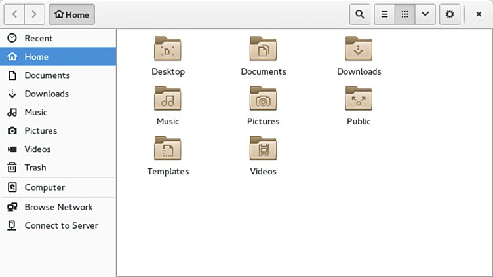Expand the view options dropdown arrow
This screenshot has height=277, width=493.
pyautogui.click(x=425, y=14)
